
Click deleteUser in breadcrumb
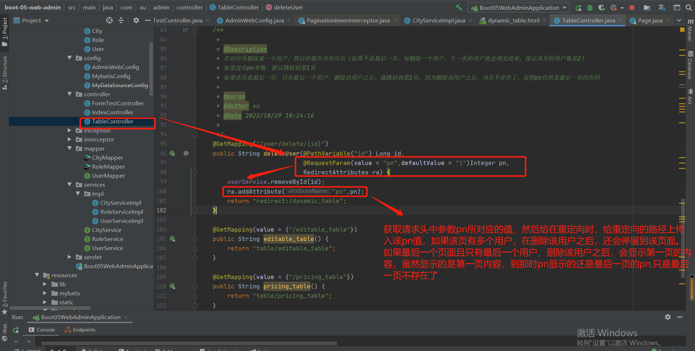pyautogui.click(x=288, y=8)
